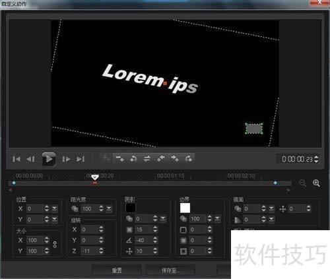The height and width of the screenshot is (279, 330).
Task: Toggle the size aspect-ratio lock chain icon
Action: click(55, 245)
